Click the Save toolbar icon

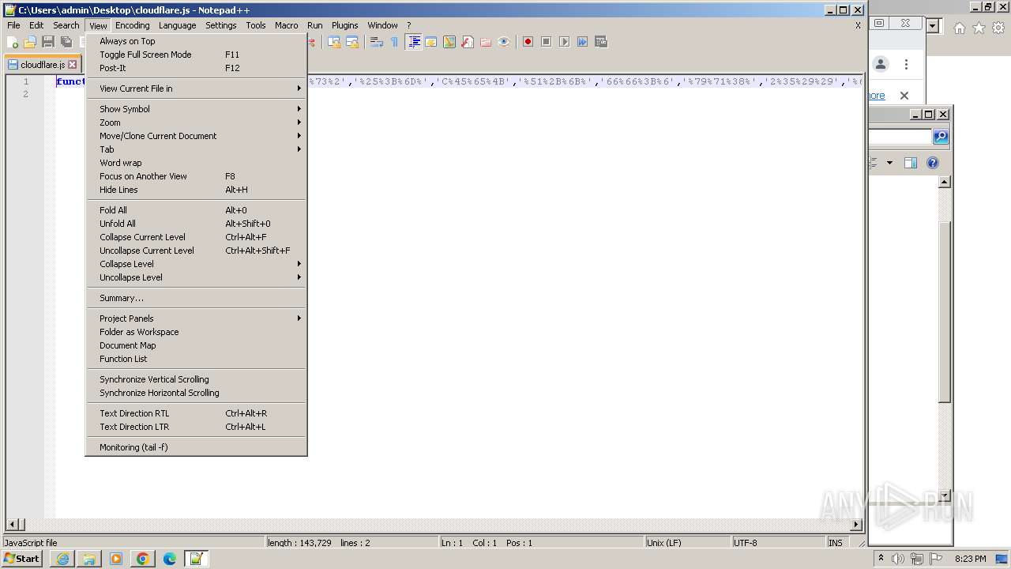tap(48, 42)
